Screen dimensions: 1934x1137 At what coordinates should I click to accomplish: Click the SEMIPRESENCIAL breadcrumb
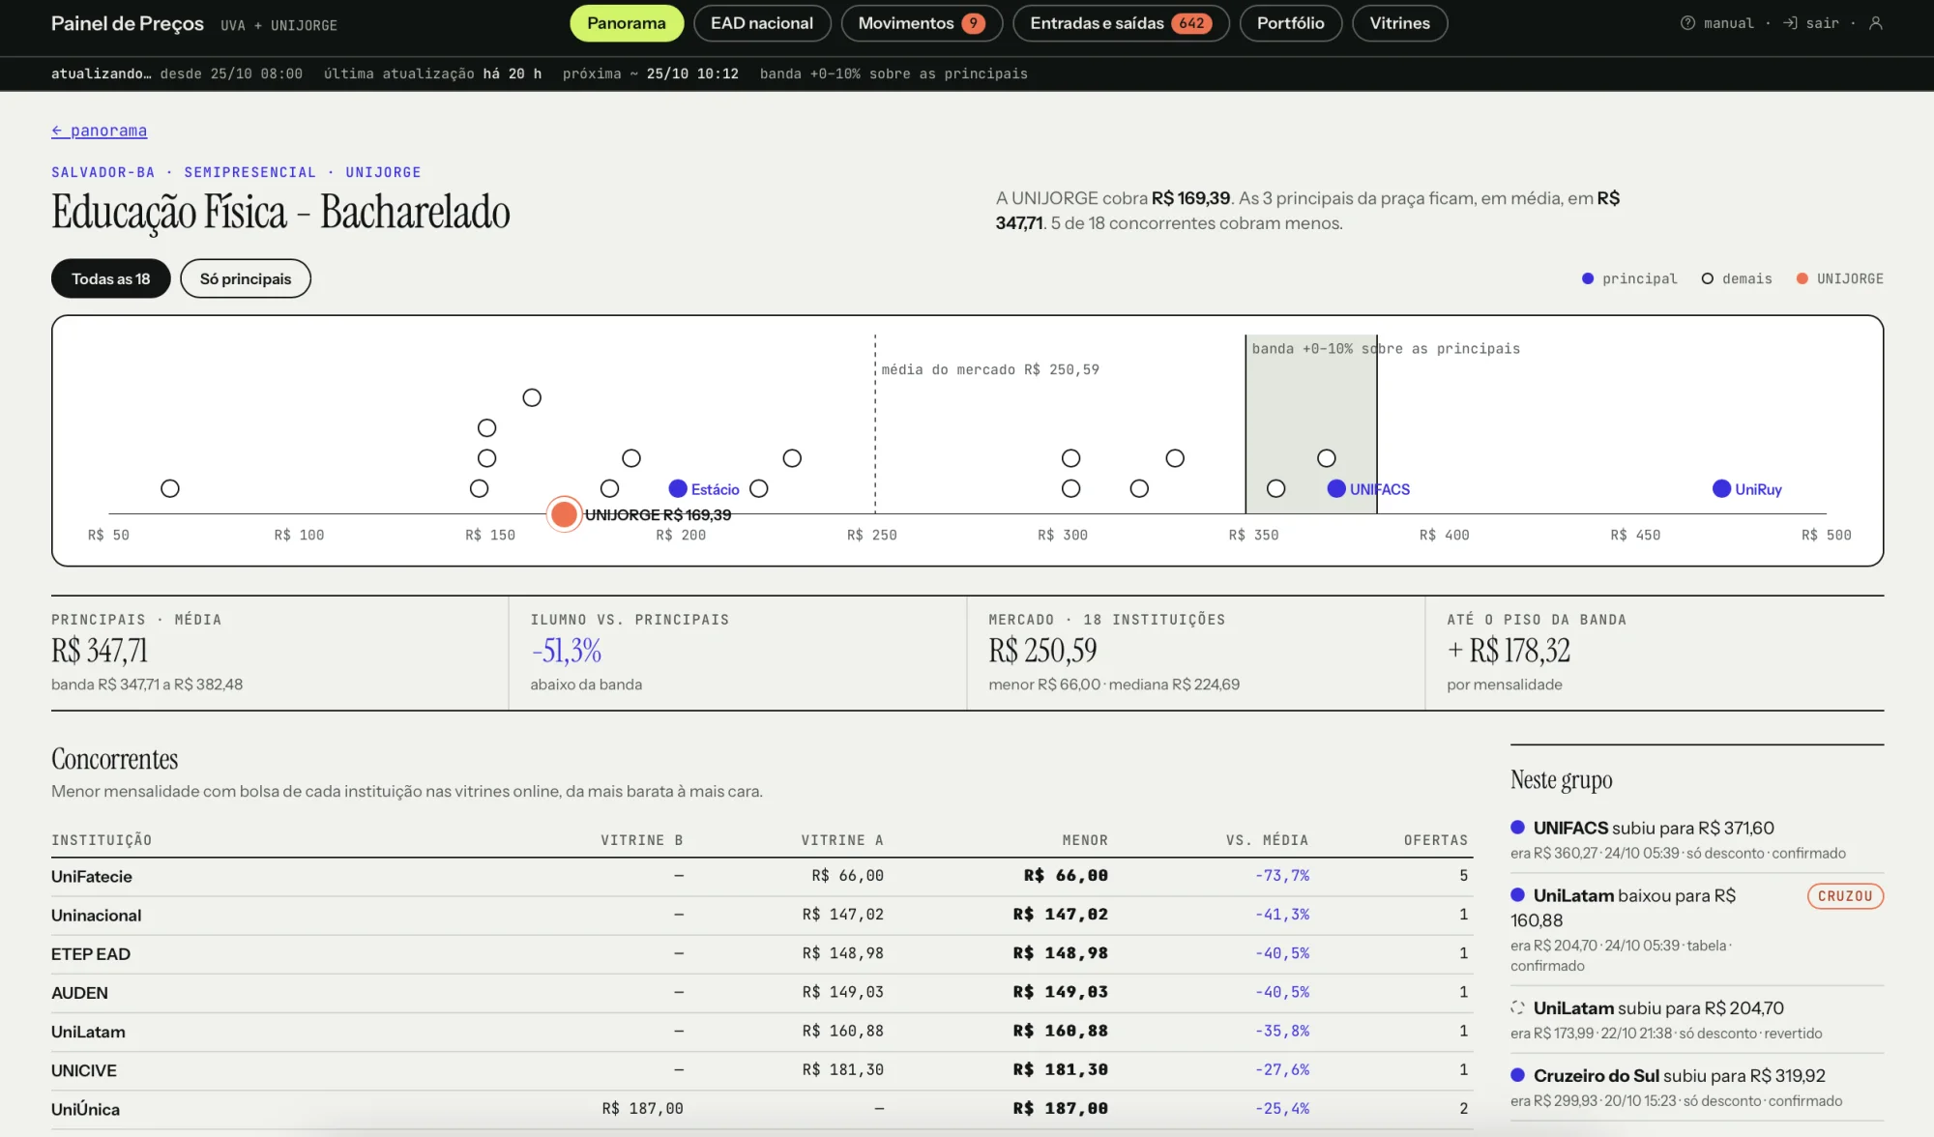[x=249, y=172]
